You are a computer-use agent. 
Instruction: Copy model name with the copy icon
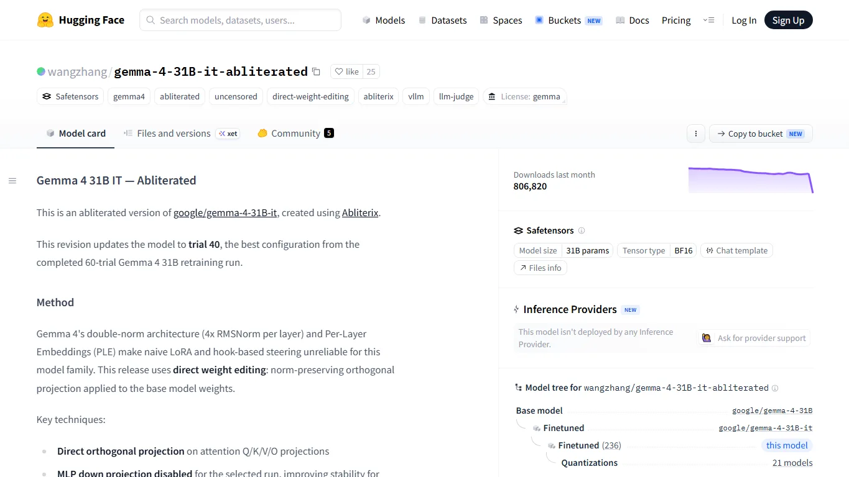click(x=316, y=71)
